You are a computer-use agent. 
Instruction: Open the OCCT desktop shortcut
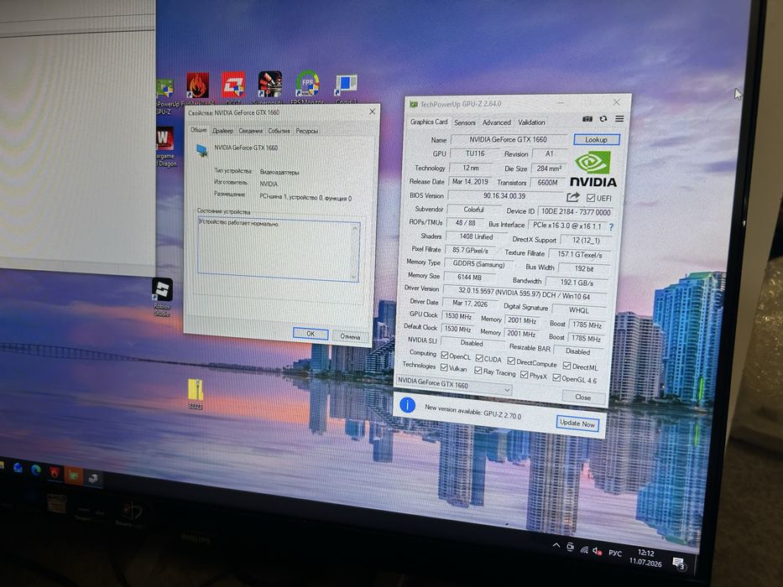point(233,87)
